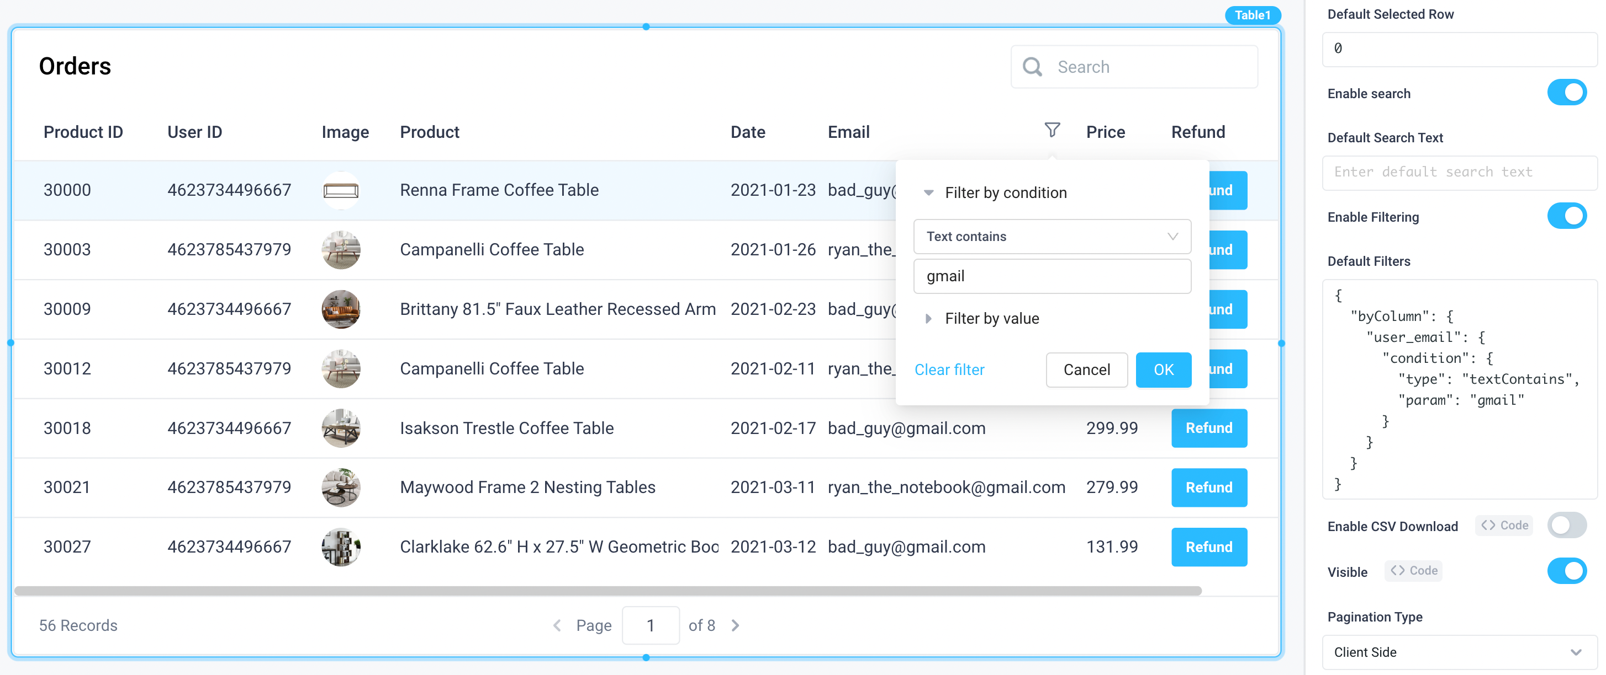1606x675 pixels.
Task: Click Brittany Faux Leather sofa image
Action: pyautogui.click(x=340, y=309)
